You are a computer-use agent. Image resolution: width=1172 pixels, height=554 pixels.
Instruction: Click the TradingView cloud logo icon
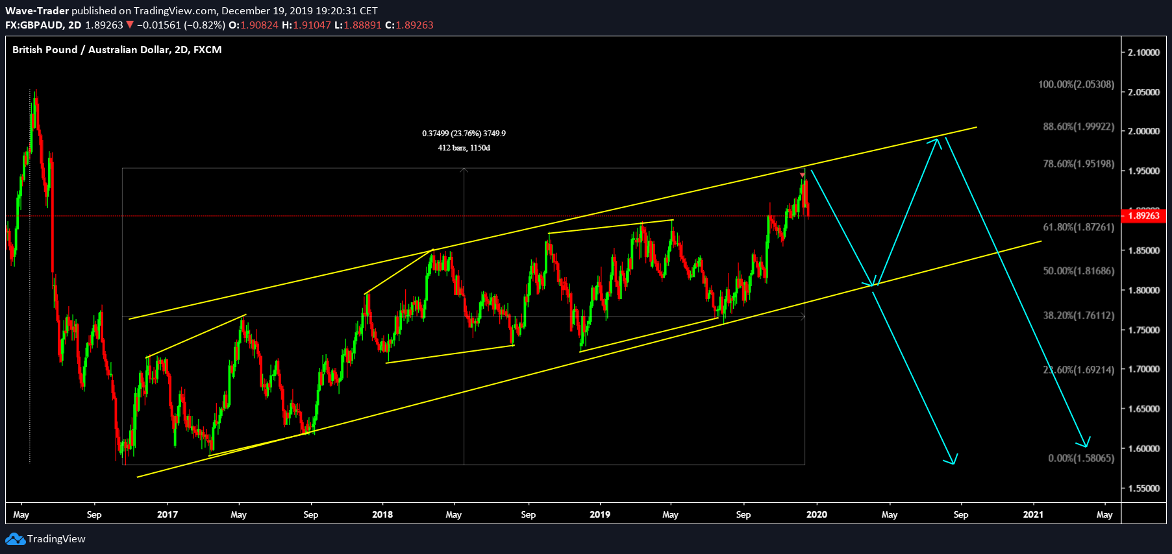[x=15, y=539]
